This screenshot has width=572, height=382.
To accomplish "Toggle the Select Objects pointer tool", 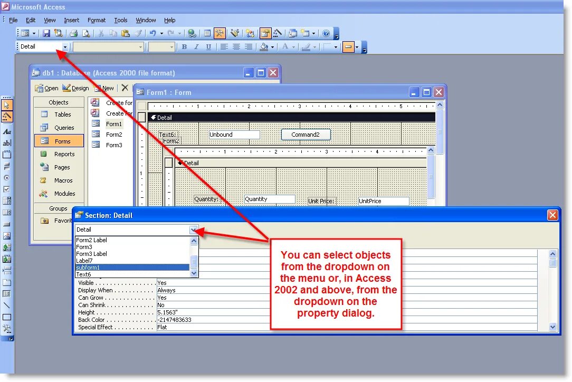I will point(7,105).
